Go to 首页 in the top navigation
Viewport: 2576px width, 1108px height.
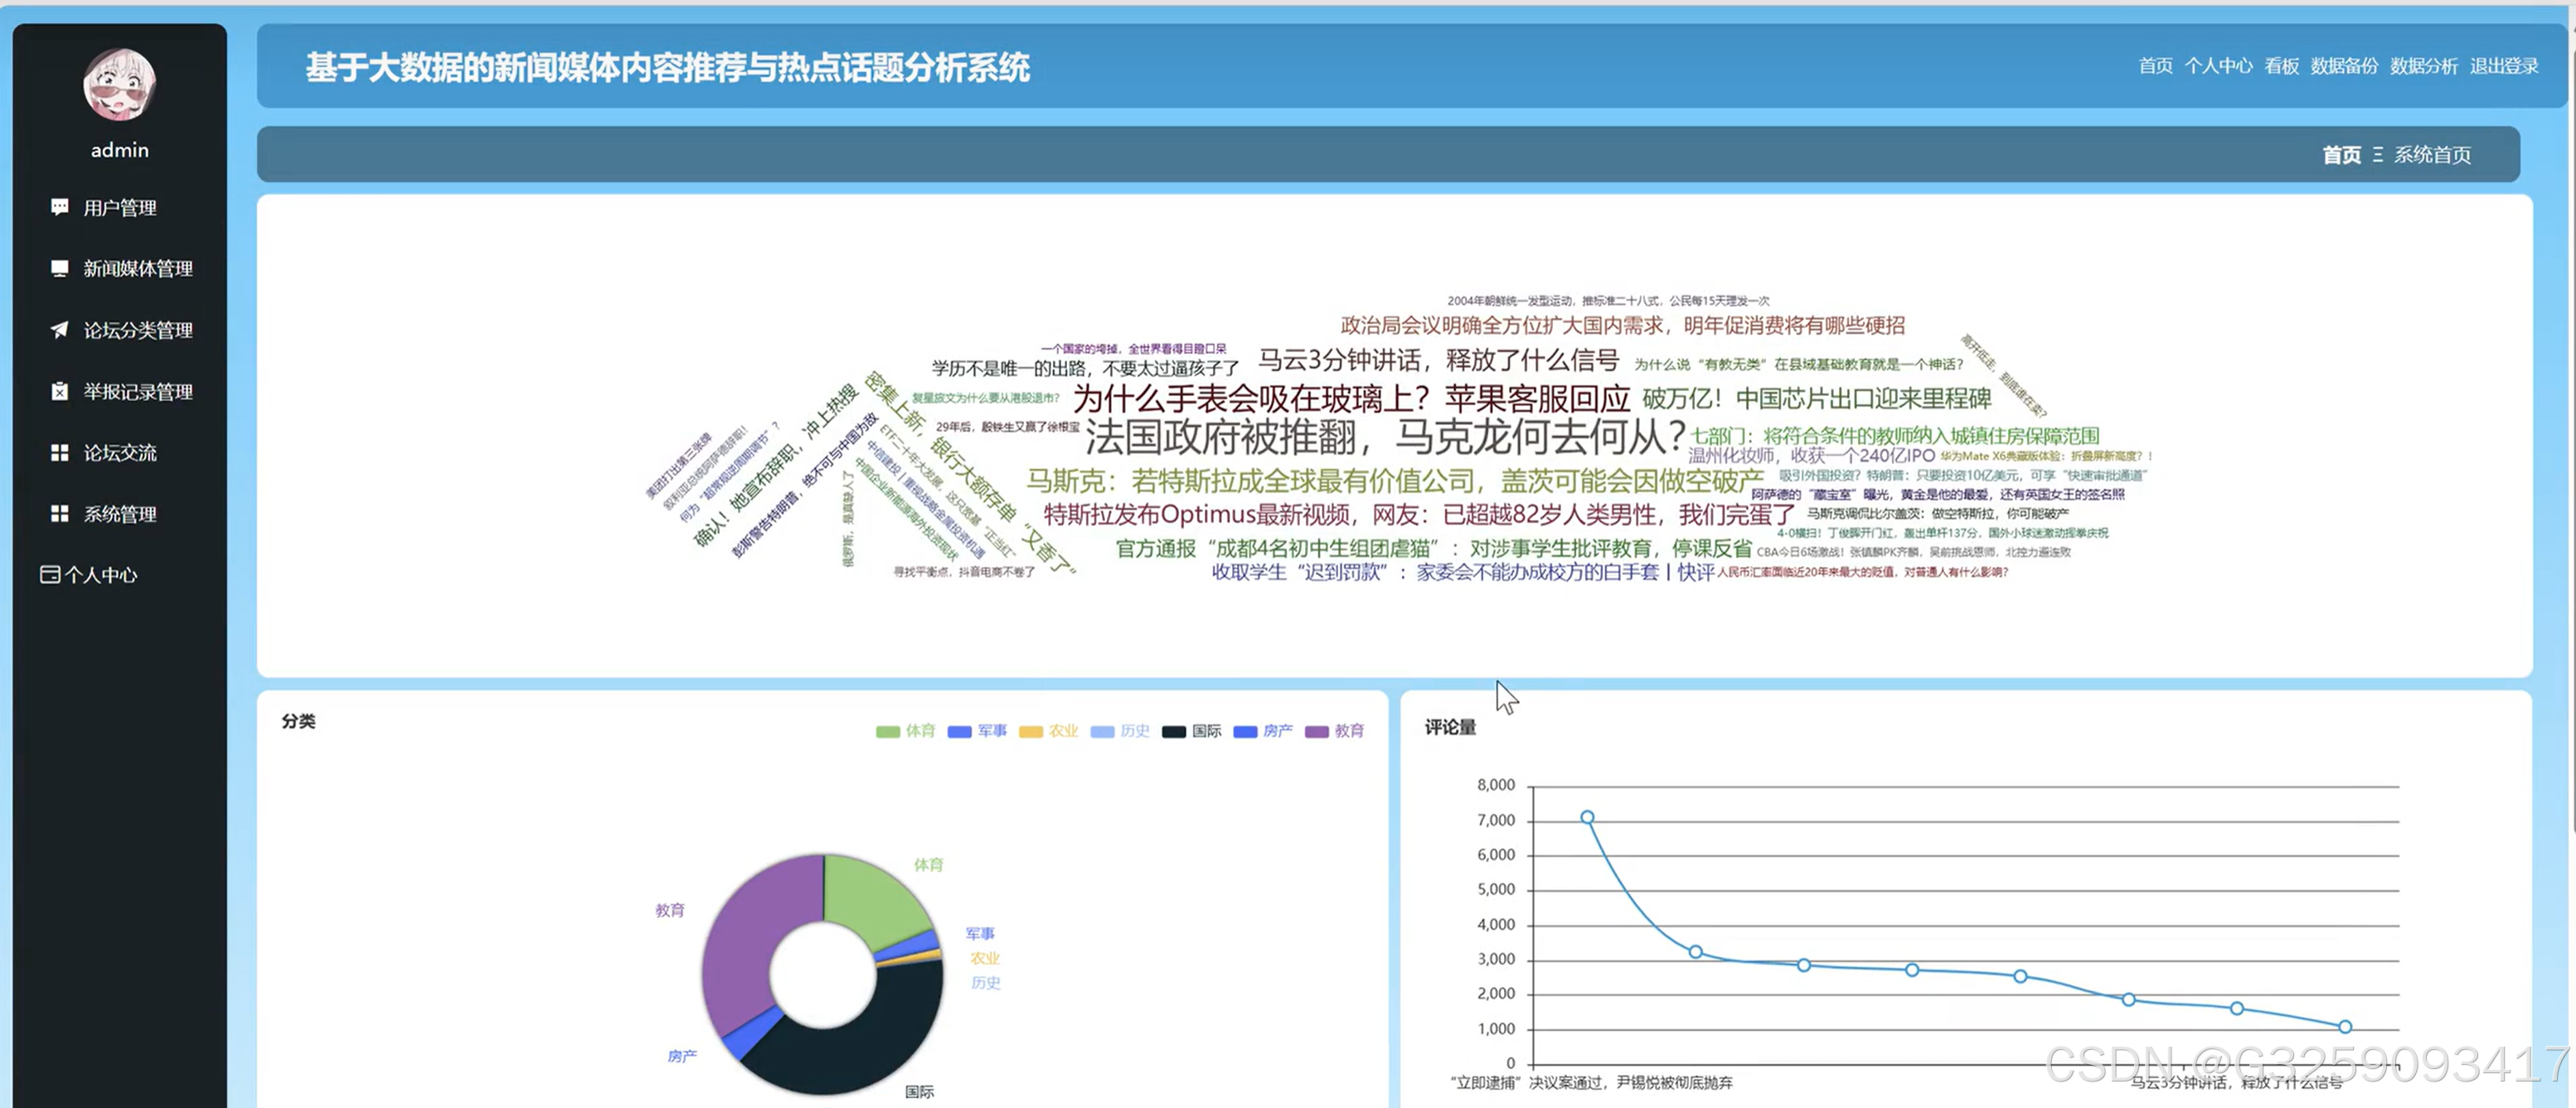pyautogui.click(x=2155, y=66)
